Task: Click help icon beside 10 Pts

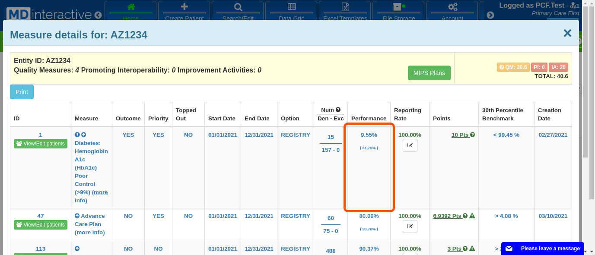Action: pos(473,135)
